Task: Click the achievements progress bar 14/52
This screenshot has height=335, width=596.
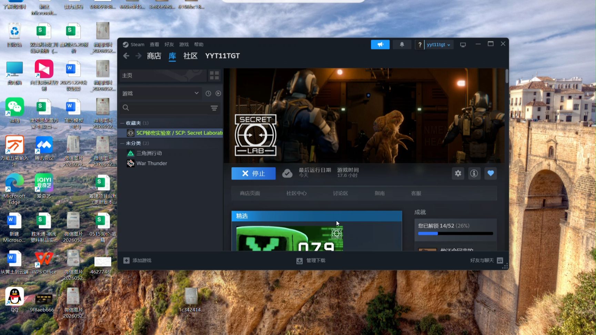Action: coord(455,233)
